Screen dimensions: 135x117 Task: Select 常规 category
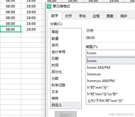click(66, 32)
